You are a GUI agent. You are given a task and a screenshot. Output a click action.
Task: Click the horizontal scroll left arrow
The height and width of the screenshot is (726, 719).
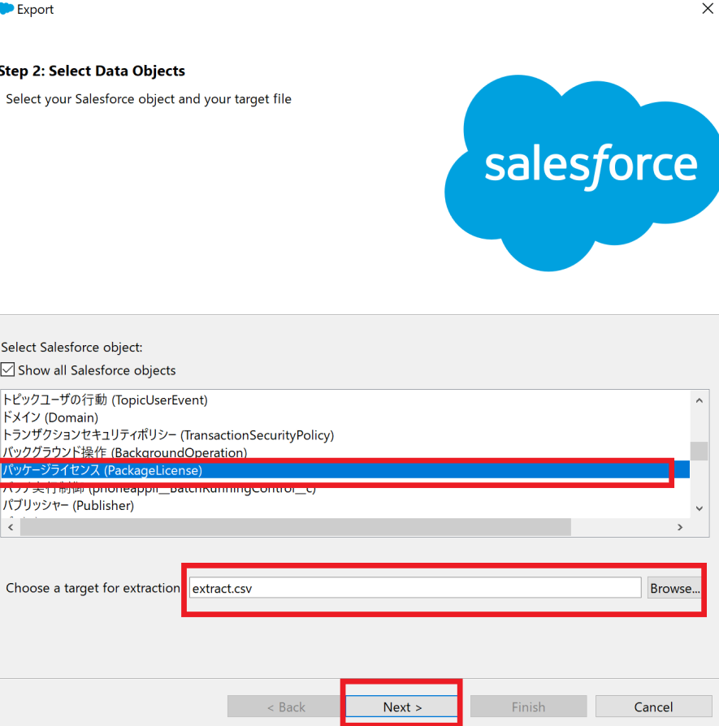(11, 527)
